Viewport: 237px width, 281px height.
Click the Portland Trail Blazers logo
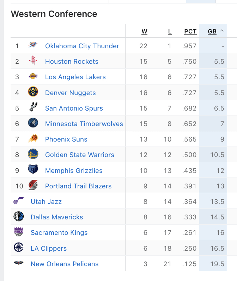33,185
